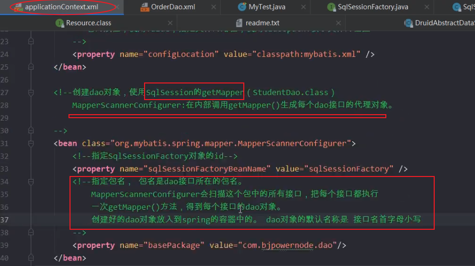Click StudentDao.class in the line 27 comment

point(290,92)
